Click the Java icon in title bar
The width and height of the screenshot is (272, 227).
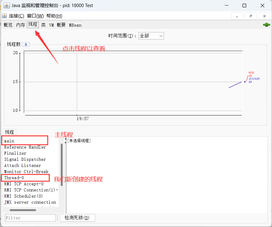[6, 6]
